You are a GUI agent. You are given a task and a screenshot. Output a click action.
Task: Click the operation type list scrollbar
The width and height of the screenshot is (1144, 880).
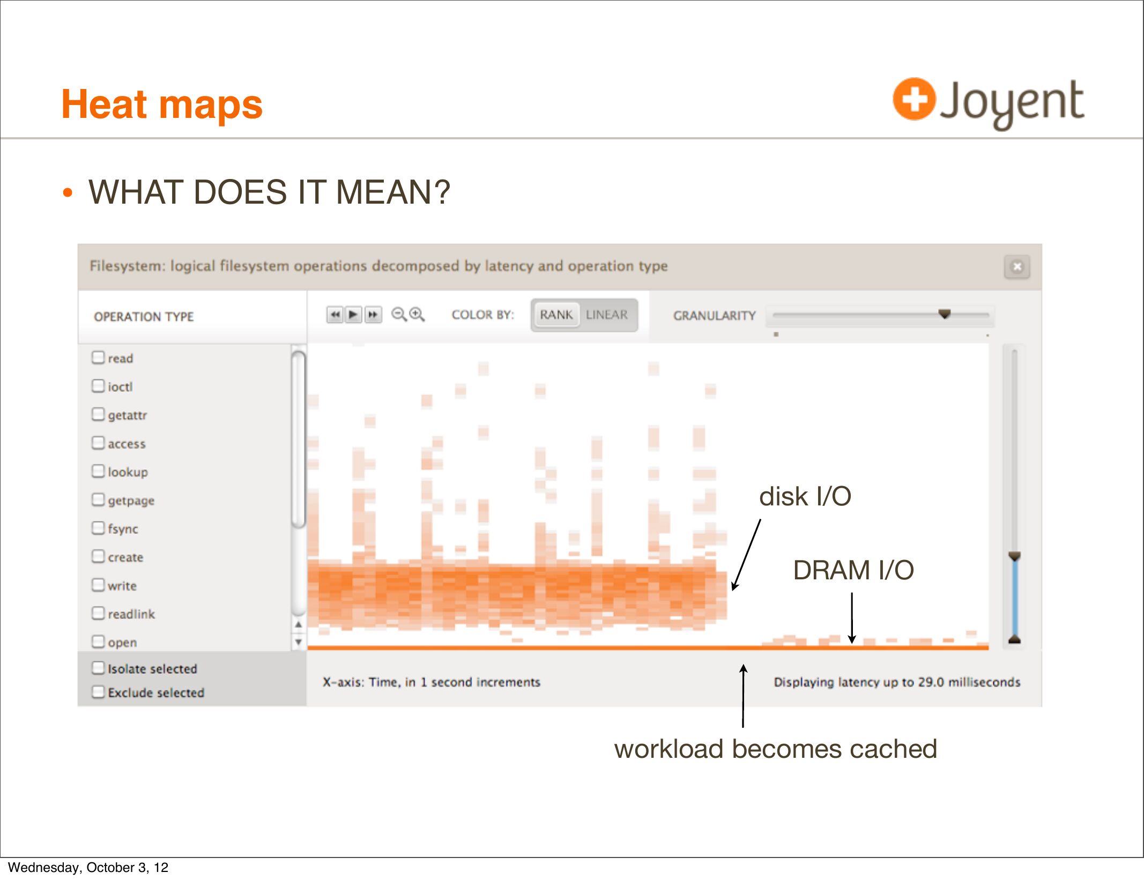(x=298, y=439)
